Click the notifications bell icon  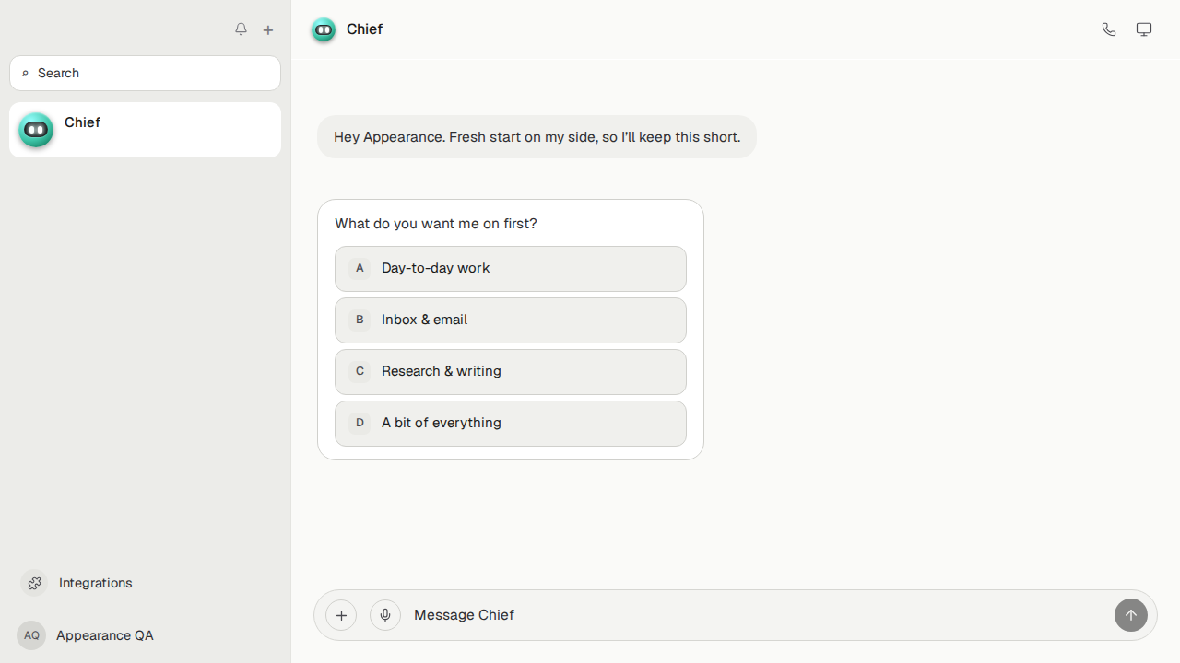(x=241, y=29)
